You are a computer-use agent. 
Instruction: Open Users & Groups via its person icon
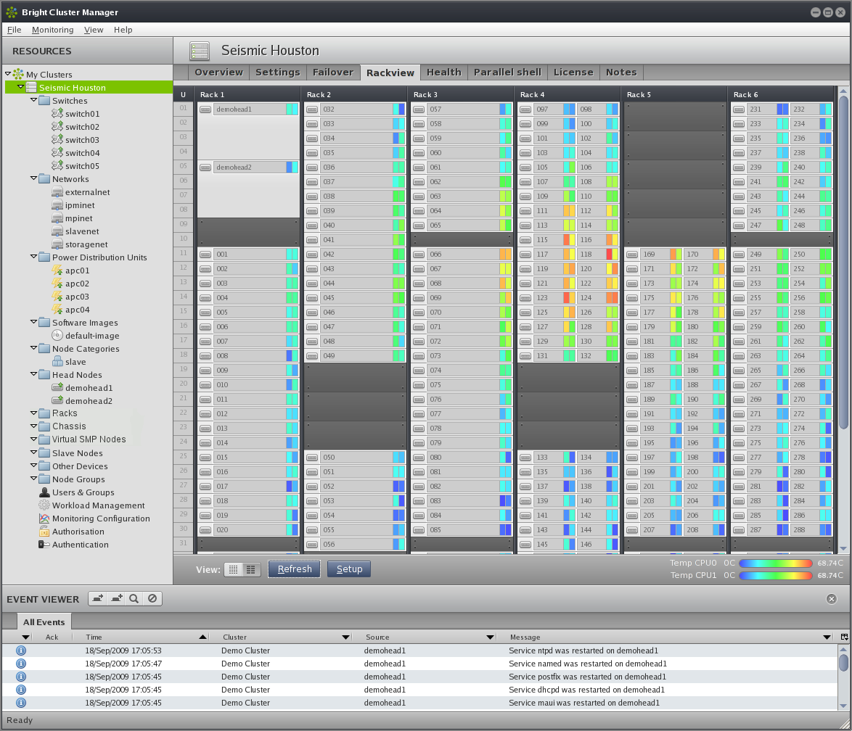click(44, 492)
